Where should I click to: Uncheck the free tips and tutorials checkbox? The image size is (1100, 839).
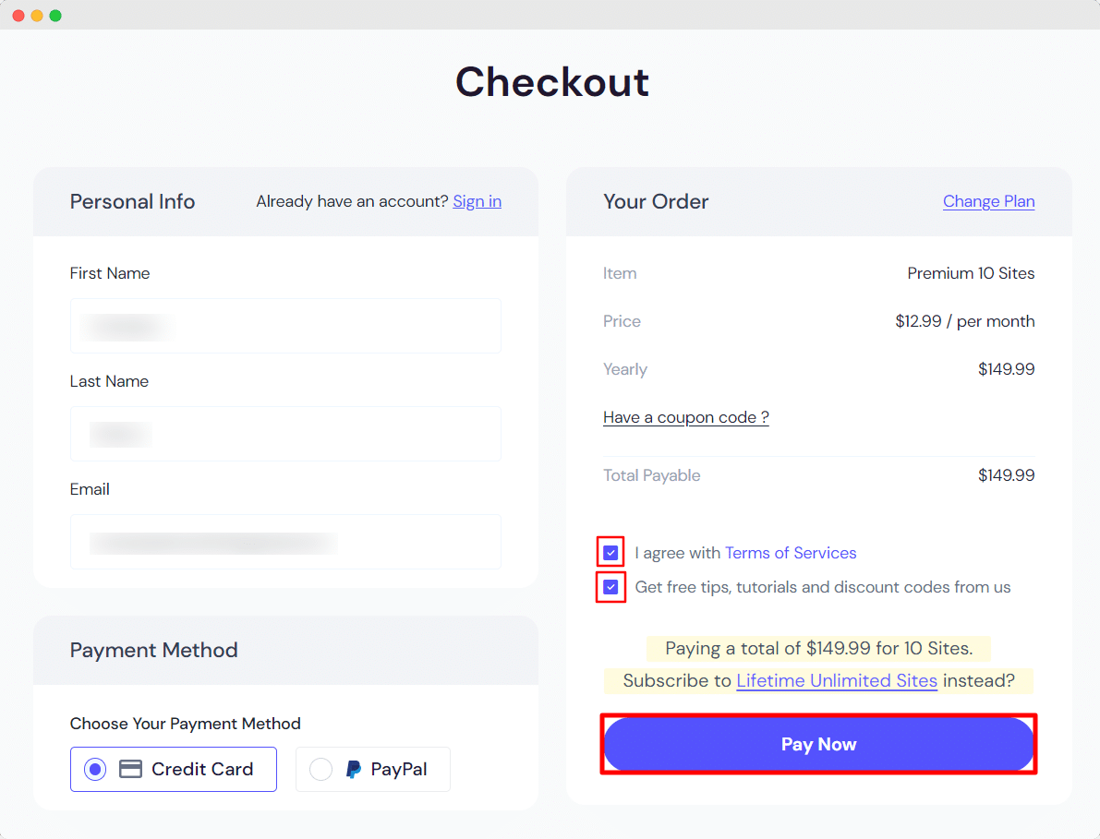click(611, 587)
